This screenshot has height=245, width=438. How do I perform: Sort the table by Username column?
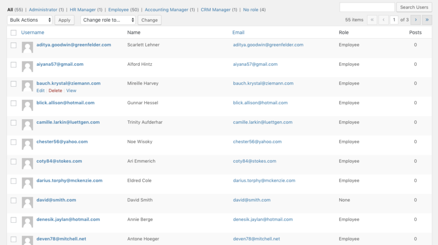point(33,32)
